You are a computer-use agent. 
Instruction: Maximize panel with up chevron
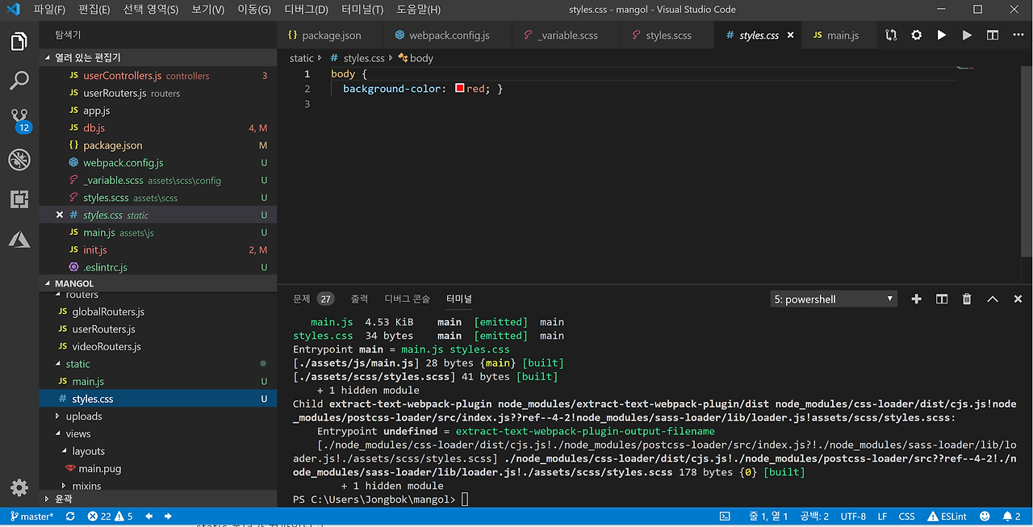click(993, 299)
